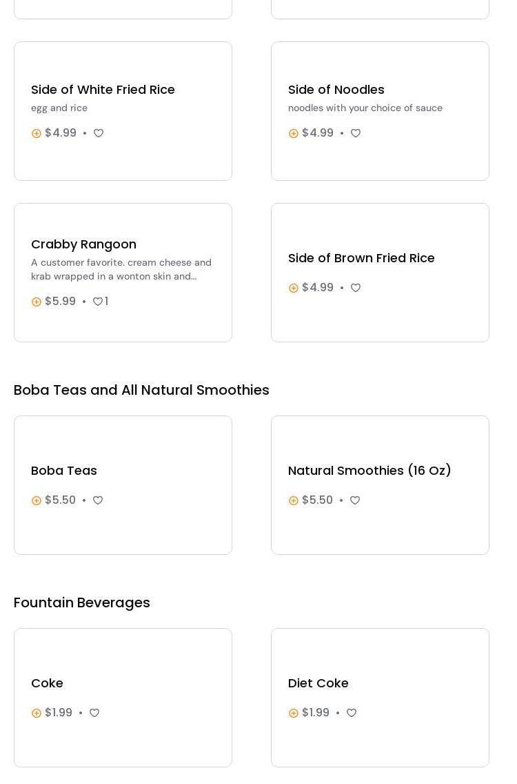Heart the Natural Smoothies (16 Oz) item
517x784 pixels.
(x=355, y=500)
